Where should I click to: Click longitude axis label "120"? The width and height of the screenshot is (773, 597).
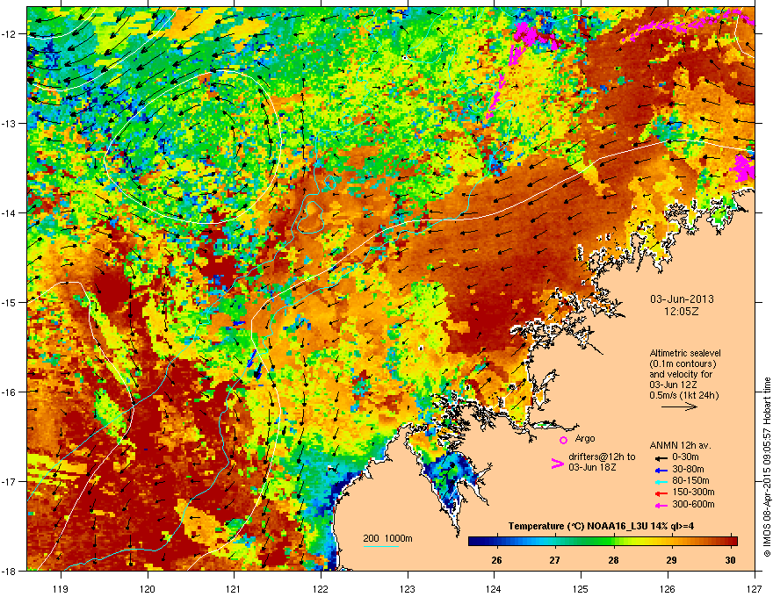coord(148,589)
